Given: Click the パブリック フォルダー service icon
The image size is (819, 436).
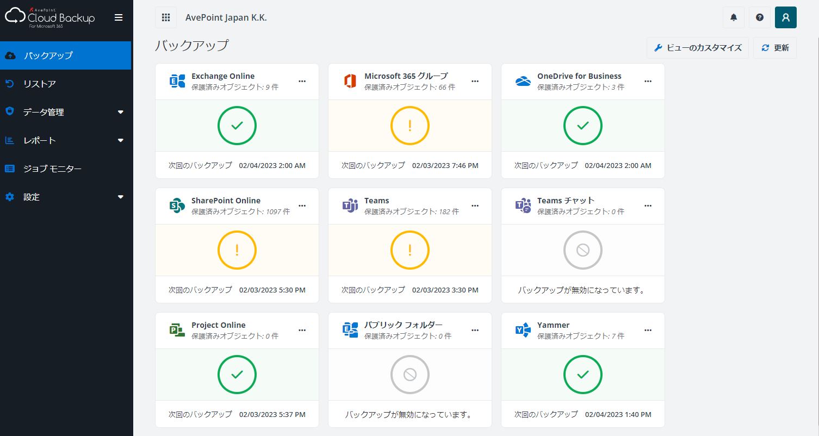Looking at the screenshot, I should pyautogui.click(x=350, y=330).
